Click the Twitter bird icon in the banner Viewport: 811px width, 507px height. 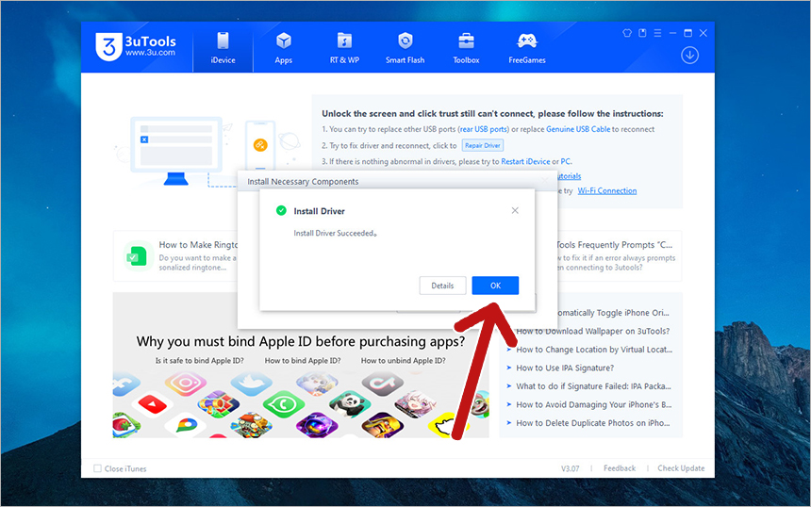252,384
